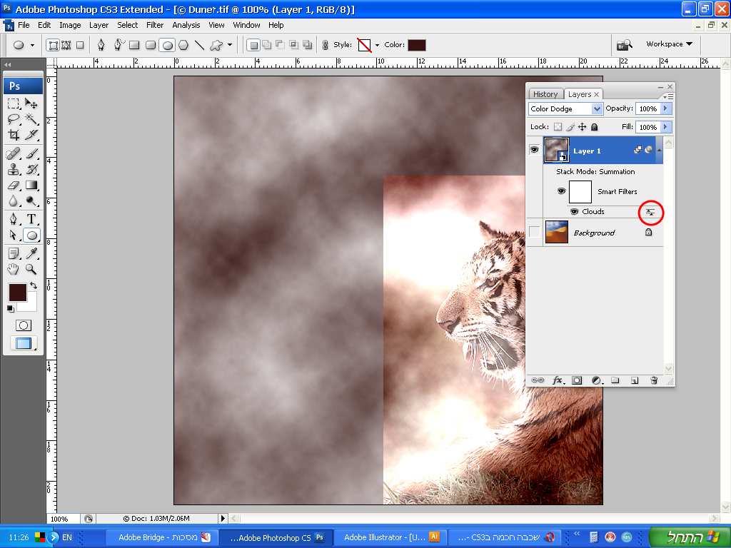Expand the Opacity slider arrow
731x548 pixels.
666,108
